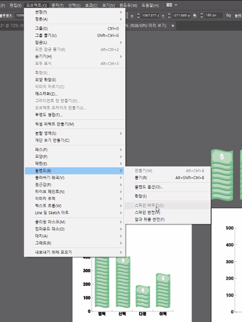Viewport: 242px width, 322px height.
Task: Select 래스터화(Z)... menu entry
Action: pyautogui.click(x=74, y=94)
